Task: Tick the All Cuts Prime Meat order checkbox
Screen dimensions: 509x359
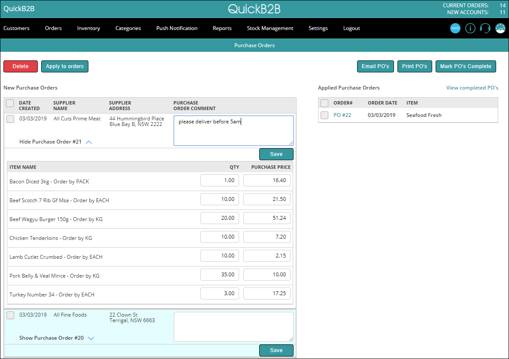Action: point(10,119)
